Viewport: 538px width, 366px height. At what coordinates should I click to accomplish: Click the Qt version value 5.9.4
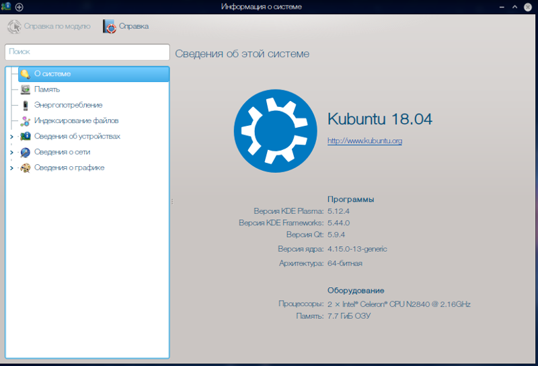pyautogui.click(x=336, y=235)
